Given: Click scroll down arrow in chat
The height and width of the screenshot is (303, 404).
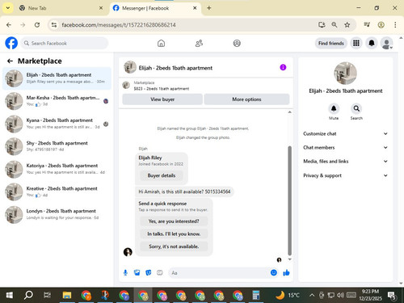Looking at the screenshot, I should coord(290,259).
